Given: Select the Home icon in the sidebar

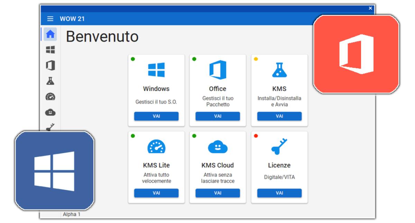Looking at the screenshot, I should coord(51,33).
